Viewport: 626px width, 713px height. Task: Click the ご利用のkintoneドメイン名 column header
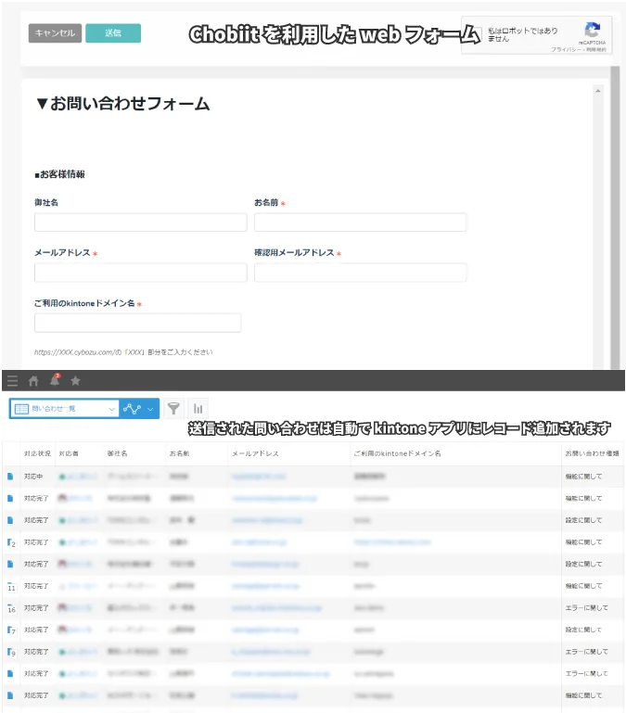click(x=397, y=453)
